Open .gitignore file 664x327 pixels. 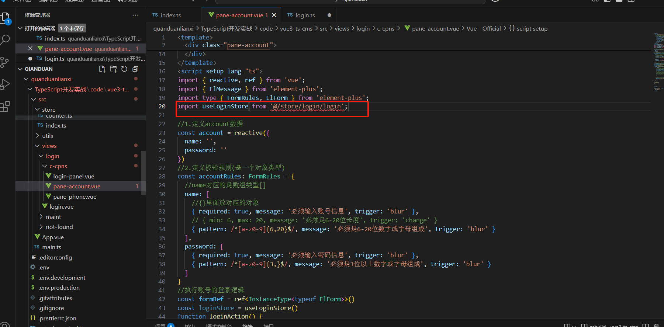click(x=80, y=308)
